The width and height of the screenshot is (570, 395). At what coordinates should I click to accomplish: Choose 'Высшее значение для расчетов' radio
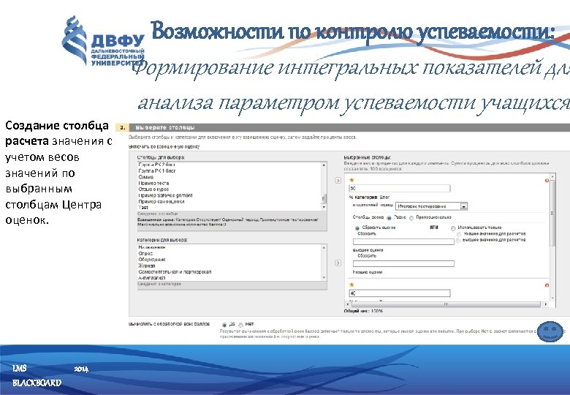(458, 241)
